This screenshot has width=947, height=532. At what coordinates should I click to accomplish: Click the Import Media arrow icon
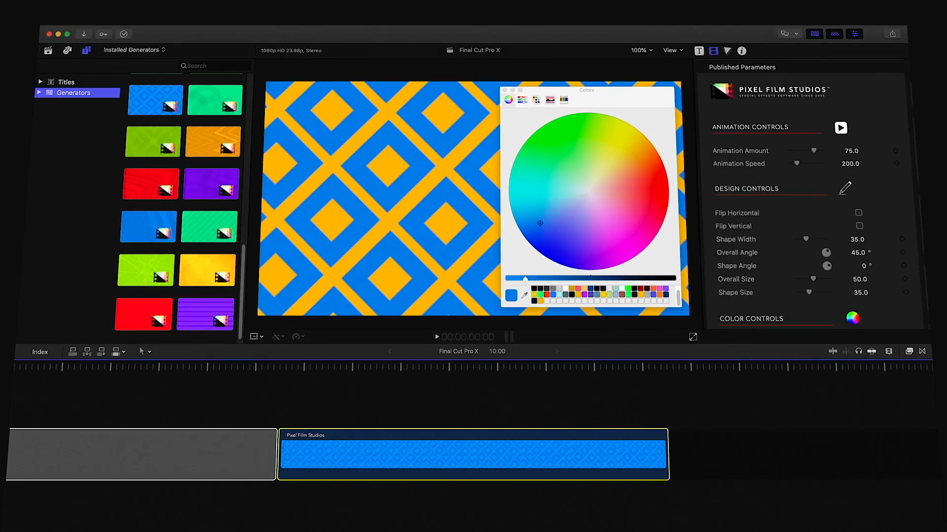tap(84, 34)
